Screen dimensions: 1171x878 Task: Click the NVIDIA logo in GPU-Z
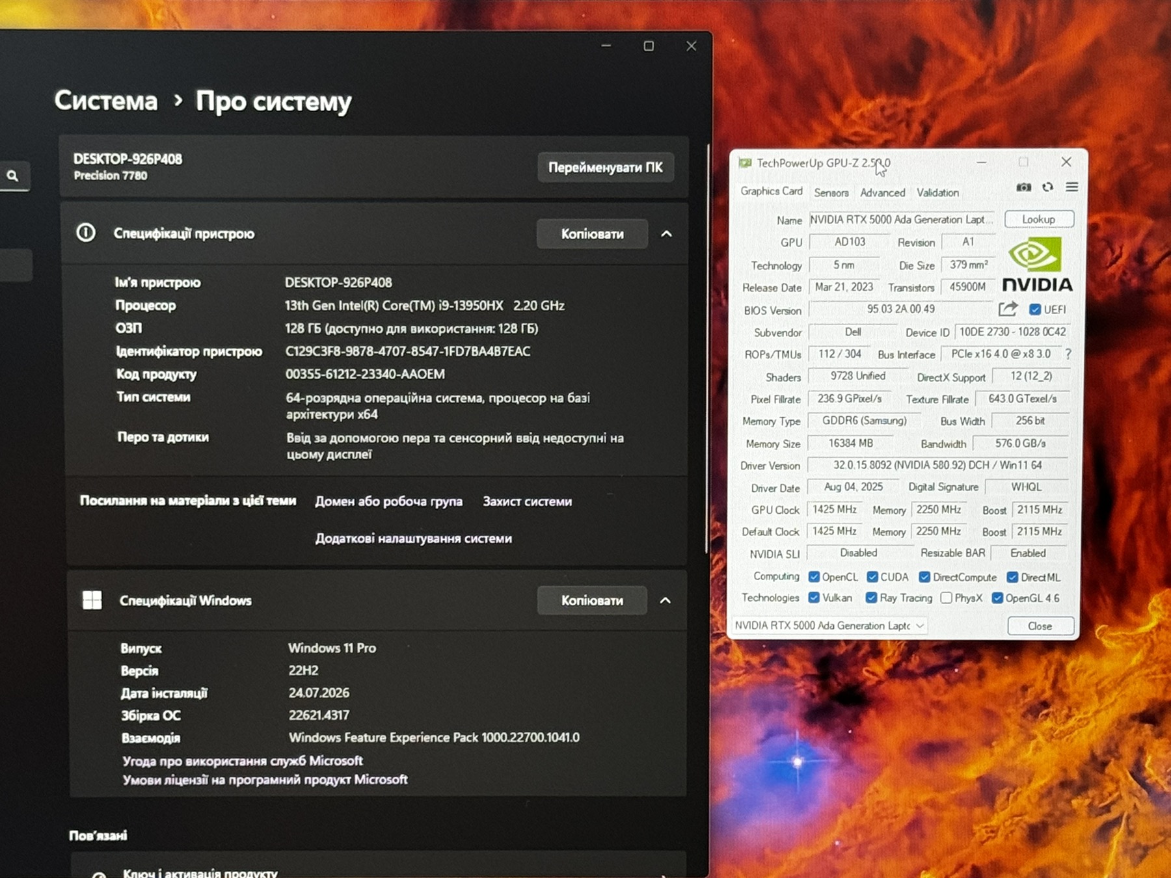tap(1037, 264)
